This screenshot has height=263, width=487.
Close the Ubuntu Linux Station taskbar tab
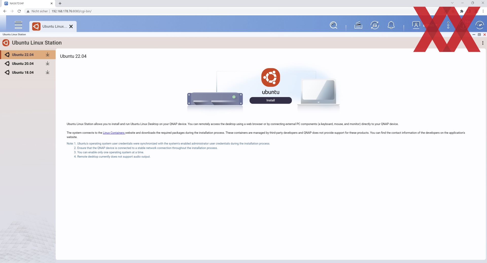[x=71, y=26]
